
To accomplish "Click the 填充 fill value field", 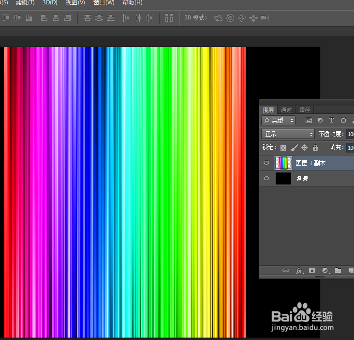I will coord(351,148).
